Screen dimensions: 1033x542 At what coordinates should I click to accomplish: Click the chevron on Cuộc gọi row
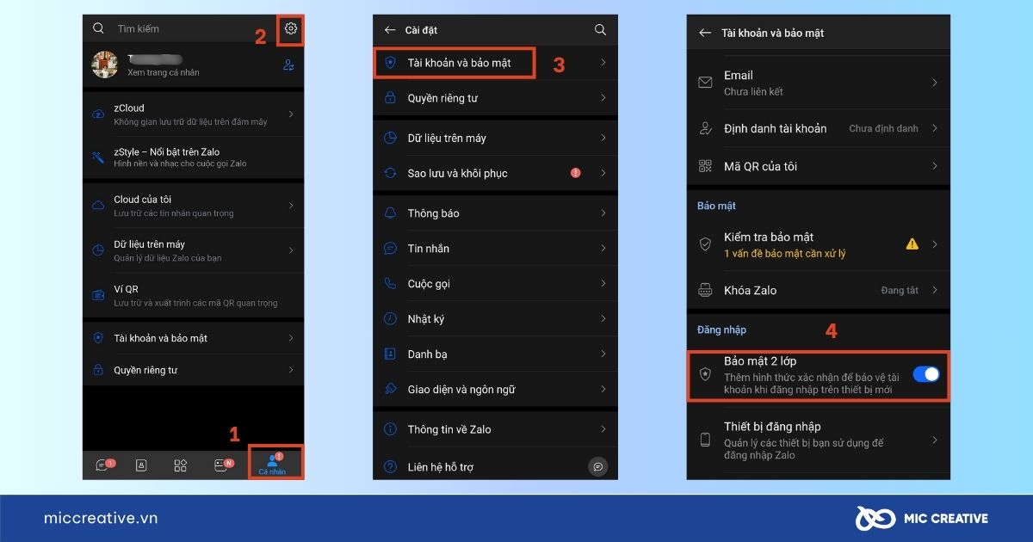603,284
